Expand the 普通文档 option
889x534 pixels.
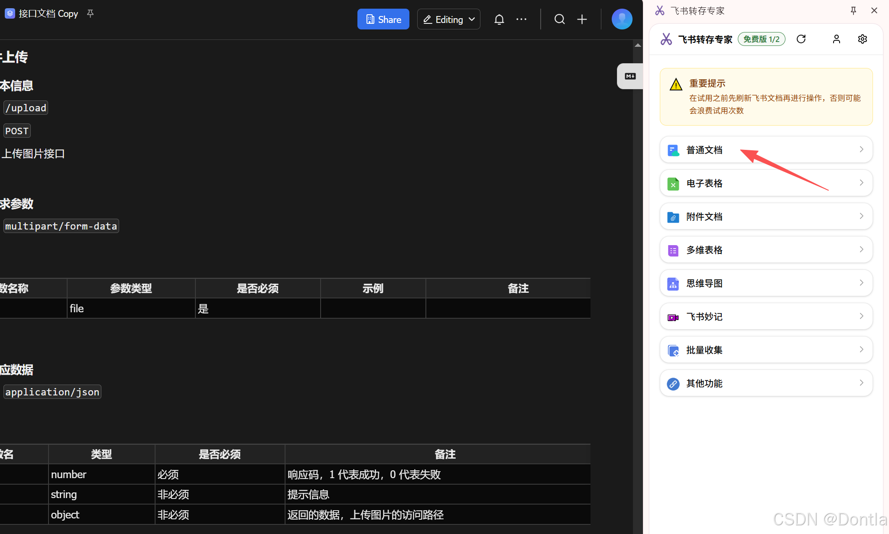coord(766,150)
